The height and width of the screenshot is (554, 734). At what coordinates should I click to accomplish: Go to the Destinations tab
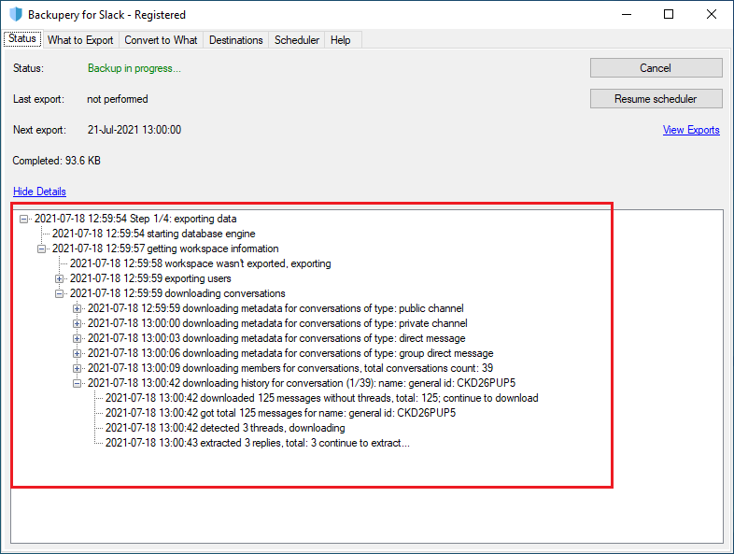pos(235,40)
